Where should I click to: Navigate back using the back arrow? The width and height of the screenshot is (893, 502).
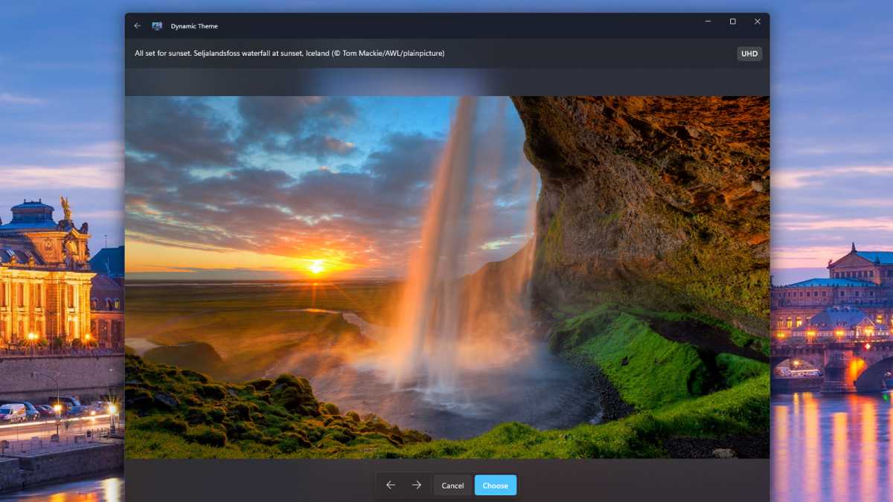136,25
